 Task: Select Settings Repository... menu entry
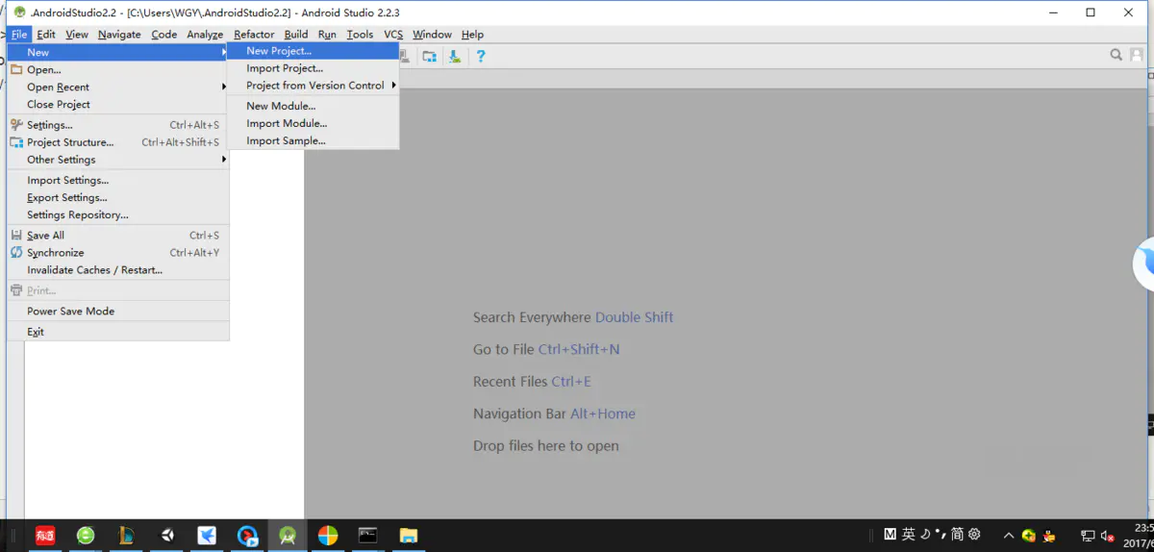[118, 215]
